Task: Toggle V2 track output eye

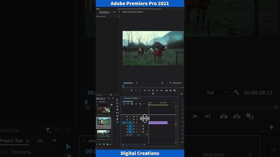Action: point(137,120)
